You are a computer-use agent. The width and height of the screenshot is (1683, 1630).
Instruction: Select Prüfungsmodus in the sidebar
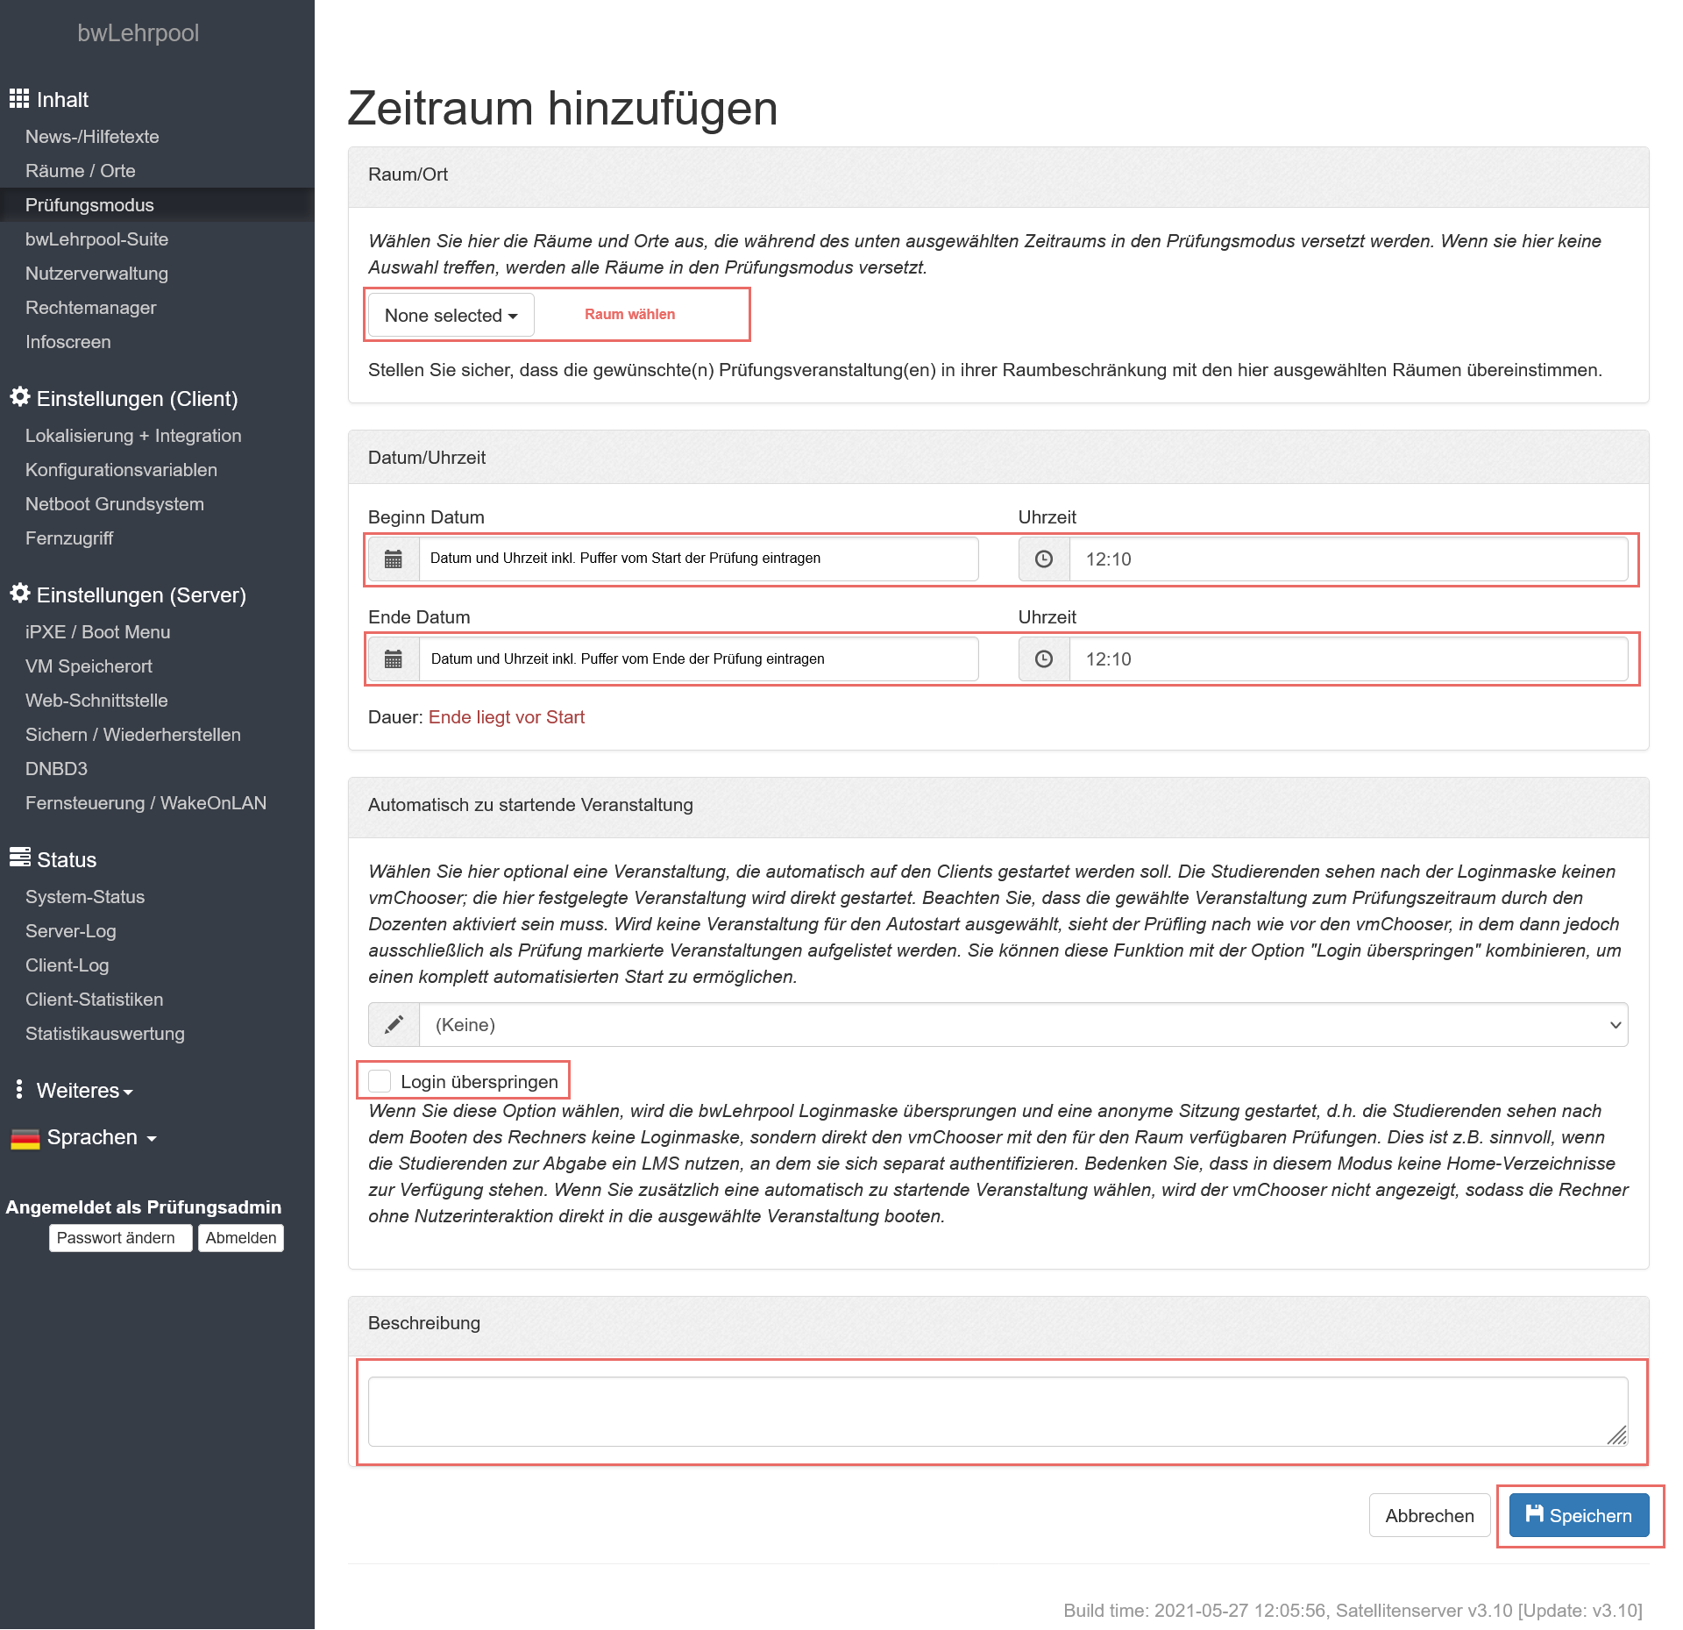(89, 205)
